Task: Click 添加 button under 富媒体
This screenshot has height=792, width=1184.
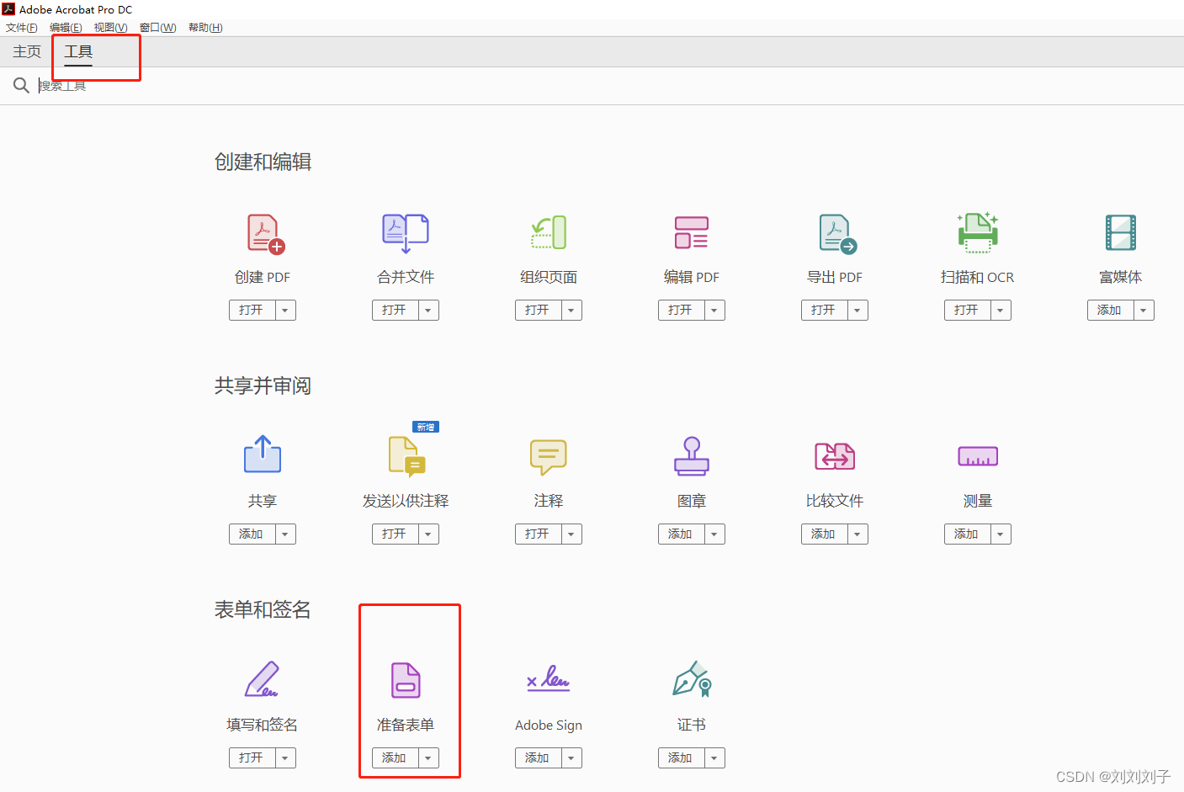Action: (1111, 310)
